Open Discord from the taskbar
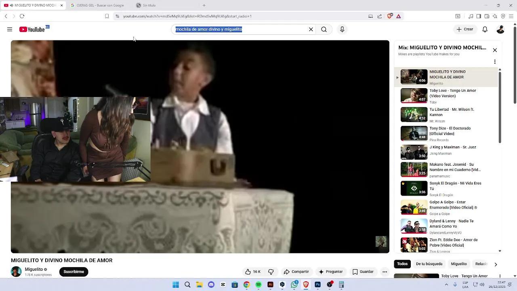The height and width of the screenshot is (291, 517). [x=211, y=285]
